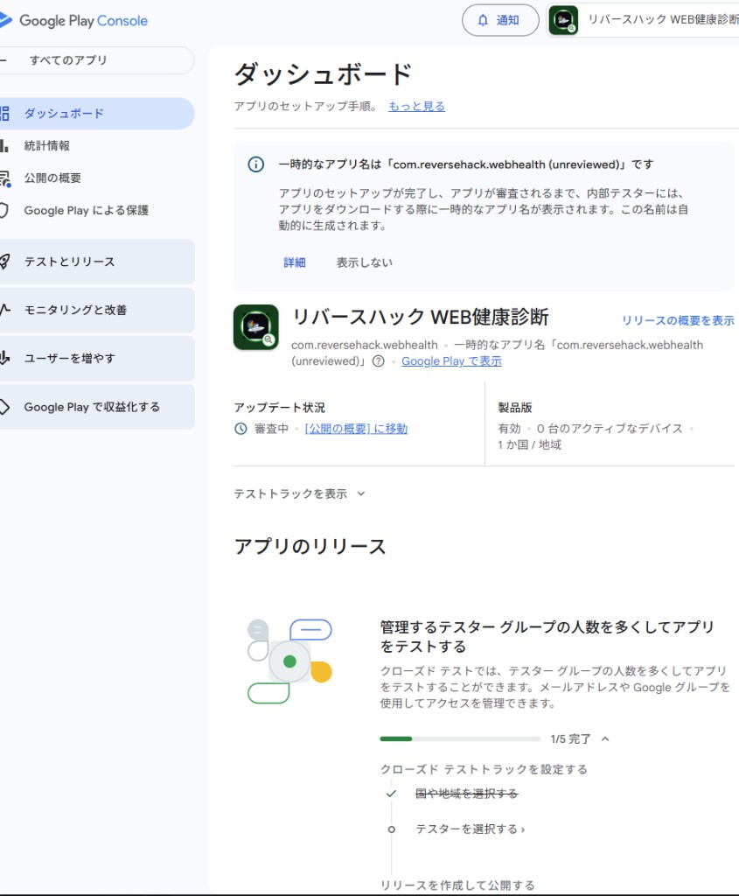Open the リバースハック WEB健康診断 app selector
Viewport: 739px width, 896px height.
(643, 20)
